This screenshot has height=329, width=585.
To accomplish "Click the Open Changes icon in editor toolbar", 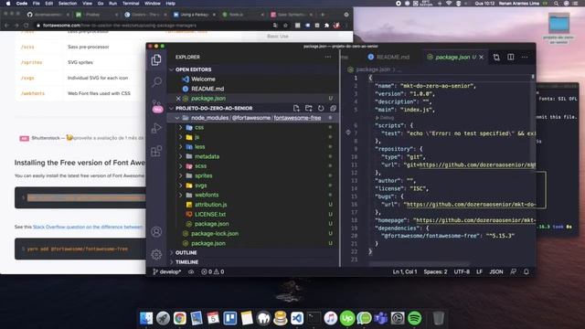I will [x=496, y=57].
